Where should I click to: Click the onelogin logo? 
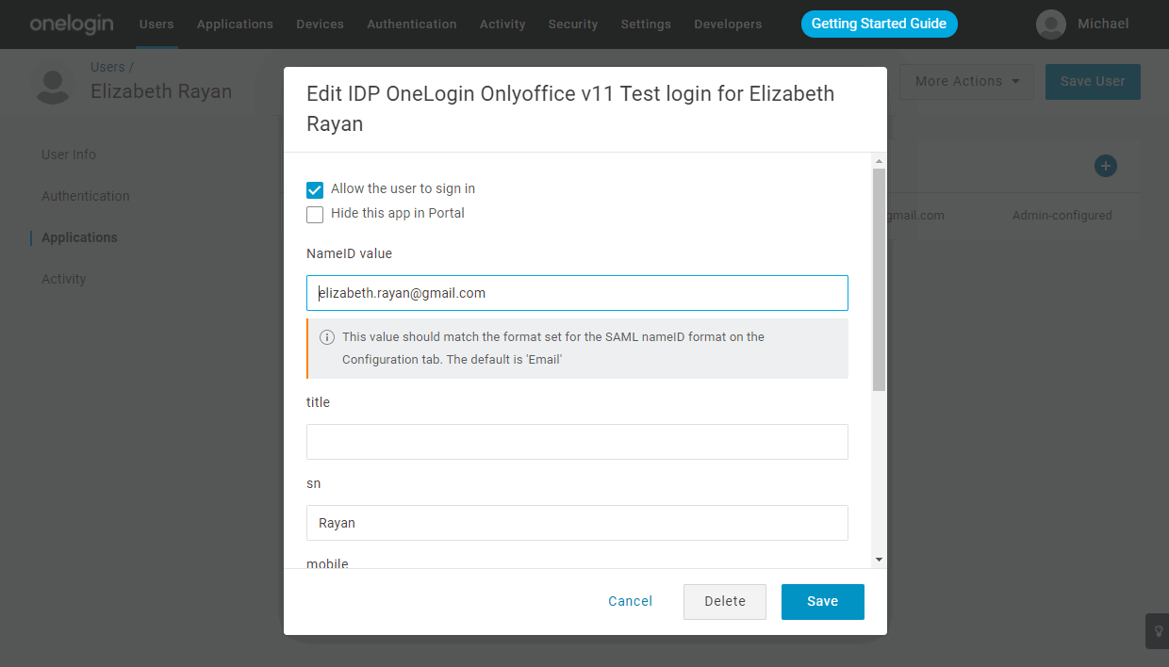pos(72,24)
